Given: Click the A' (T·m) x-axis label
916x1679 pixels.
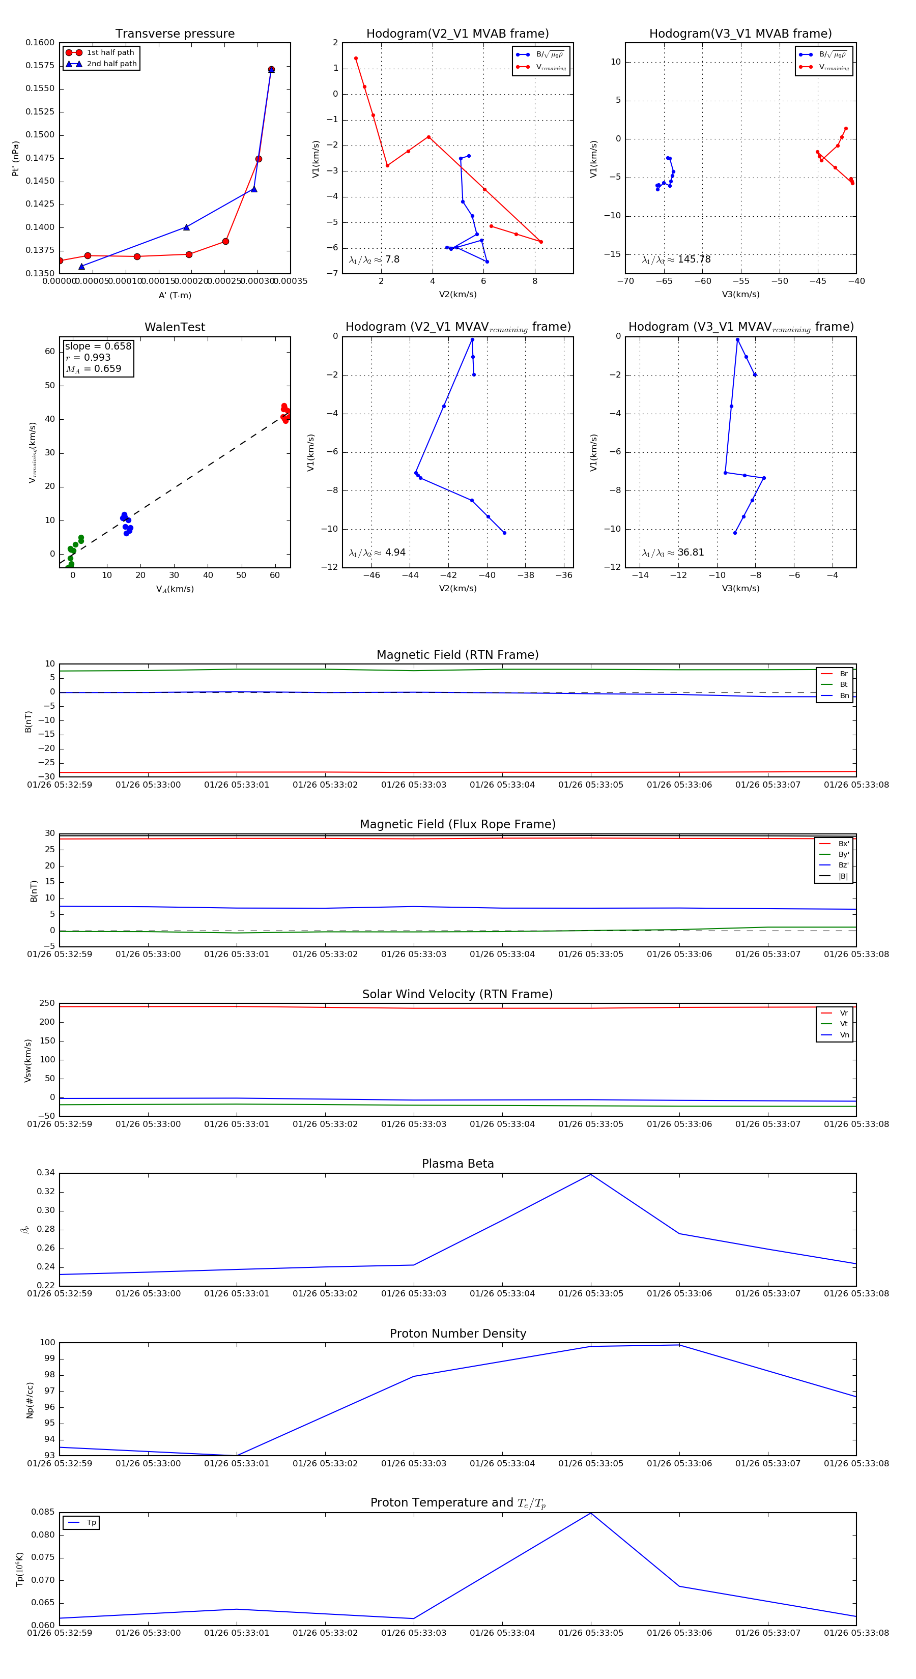Looking at the screenshot, I should (175, 295).
